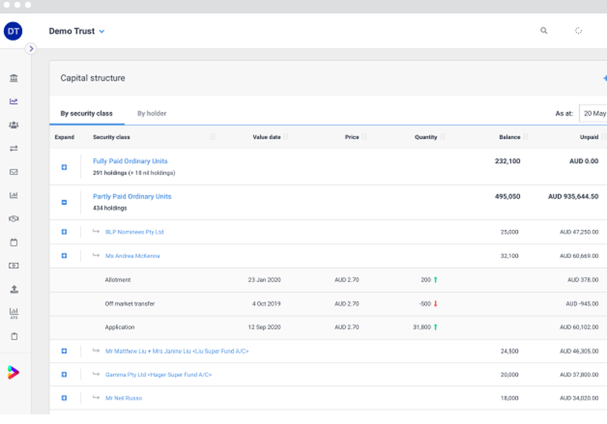This screenshot has height=424, width=607.
Task: Open the transfers icon with double arrows
Action: pos(13,148)
